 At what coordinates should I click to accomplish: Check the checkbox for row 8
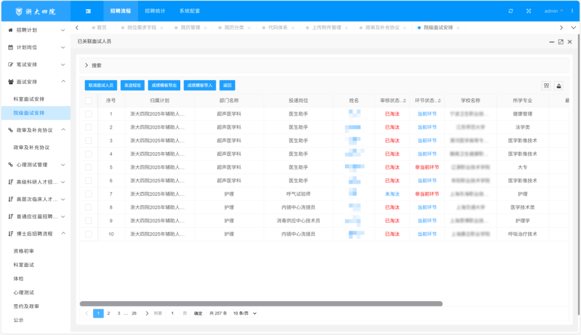88,208
